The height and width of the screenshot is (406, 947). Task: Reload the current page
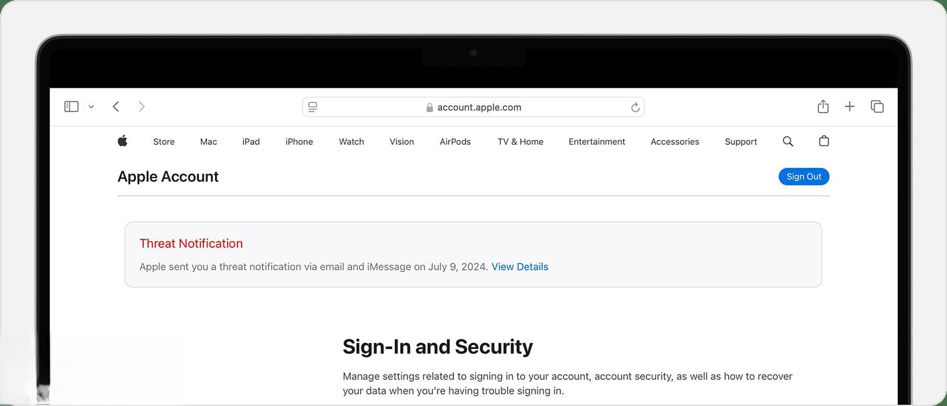(x=635, y=107)
